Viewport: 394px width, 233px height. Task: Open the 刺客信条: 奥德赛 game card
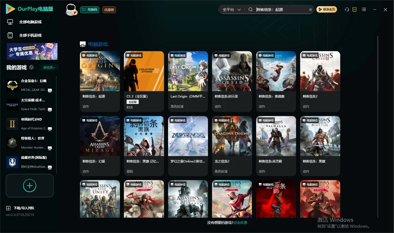point(276,81)
